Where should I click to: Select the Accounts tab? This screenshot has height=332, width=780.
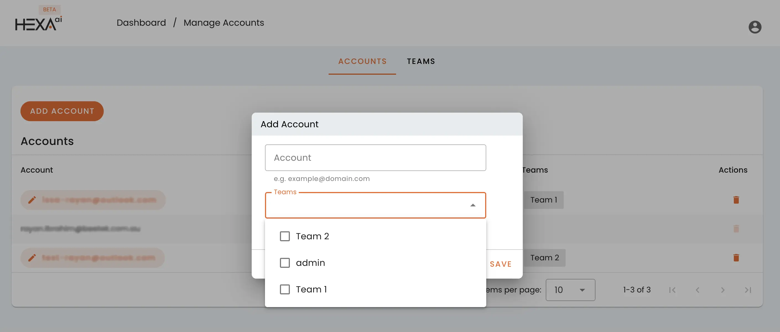tap(362, 61)
